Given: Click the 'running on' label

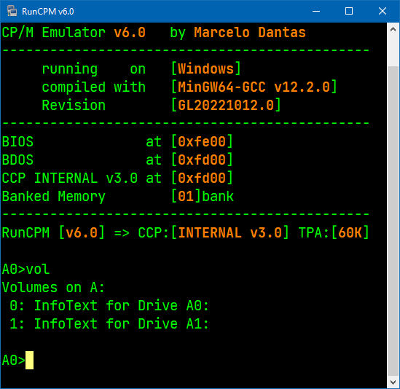Looking at the screenshot, I should tap(93, 69).
